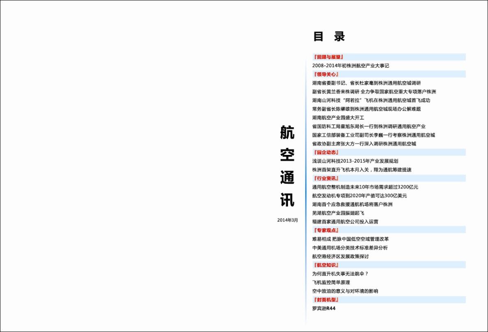Open entry 湖南首个应急救援通航机场将落户株洲
The image size is (488, 332).
tap(352, 205)
